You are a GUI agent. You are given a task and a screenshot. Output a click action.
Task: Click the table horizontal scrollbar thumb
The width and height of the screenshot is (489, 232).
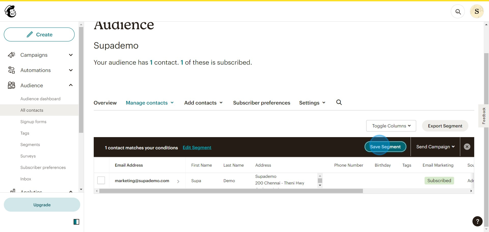[231, 191]
